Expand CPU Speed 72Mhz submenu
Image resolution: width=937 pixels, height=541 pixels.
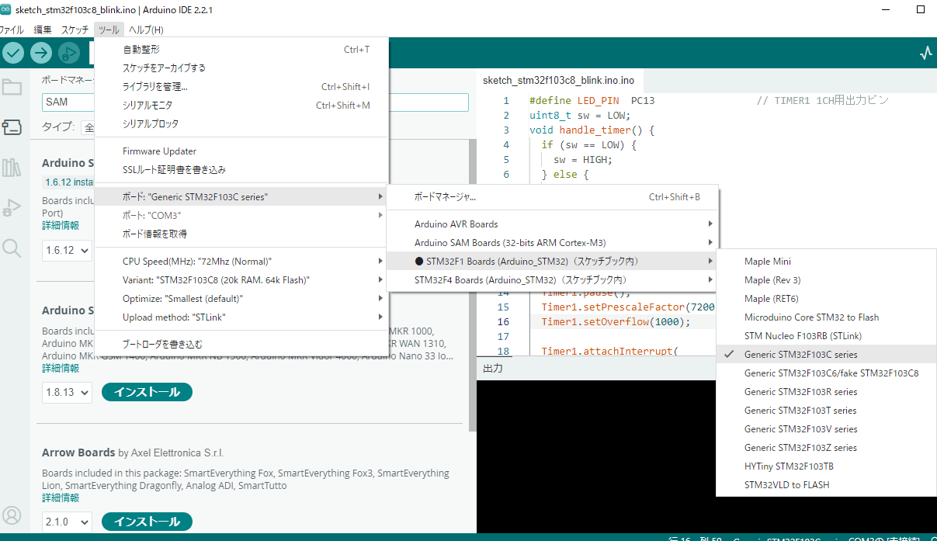pos(241,262)
